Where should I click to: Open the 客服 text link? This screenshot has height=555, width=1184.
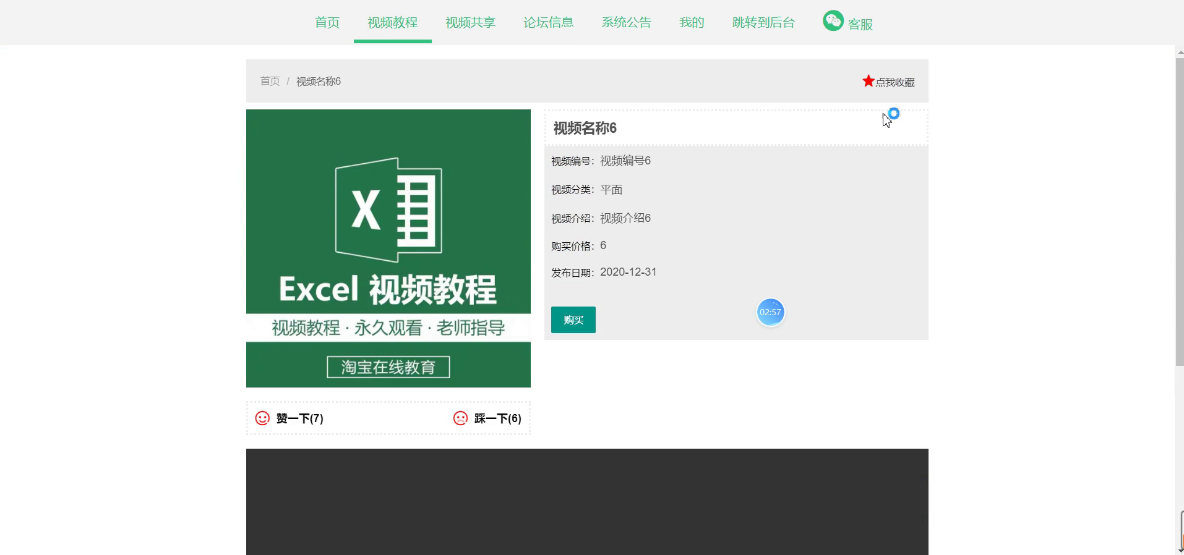[860, 24]
